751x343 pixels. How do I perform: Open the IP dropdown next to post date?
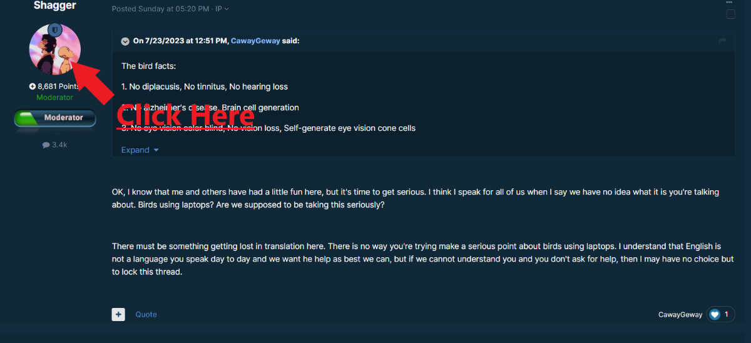[222, 9]
